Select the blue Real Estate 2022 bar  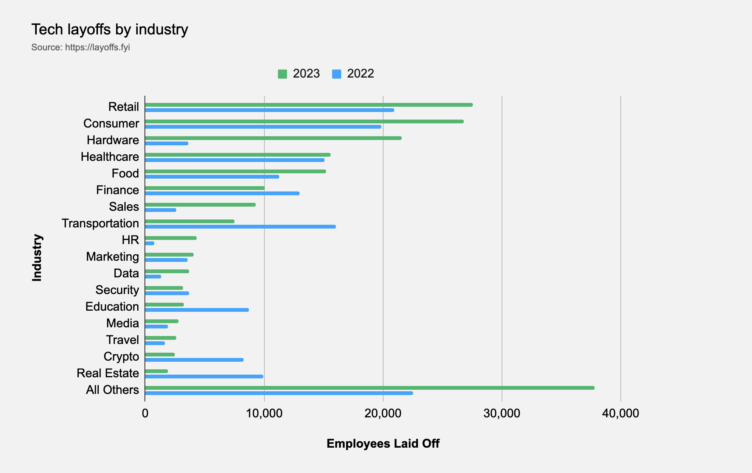(204, 377)
